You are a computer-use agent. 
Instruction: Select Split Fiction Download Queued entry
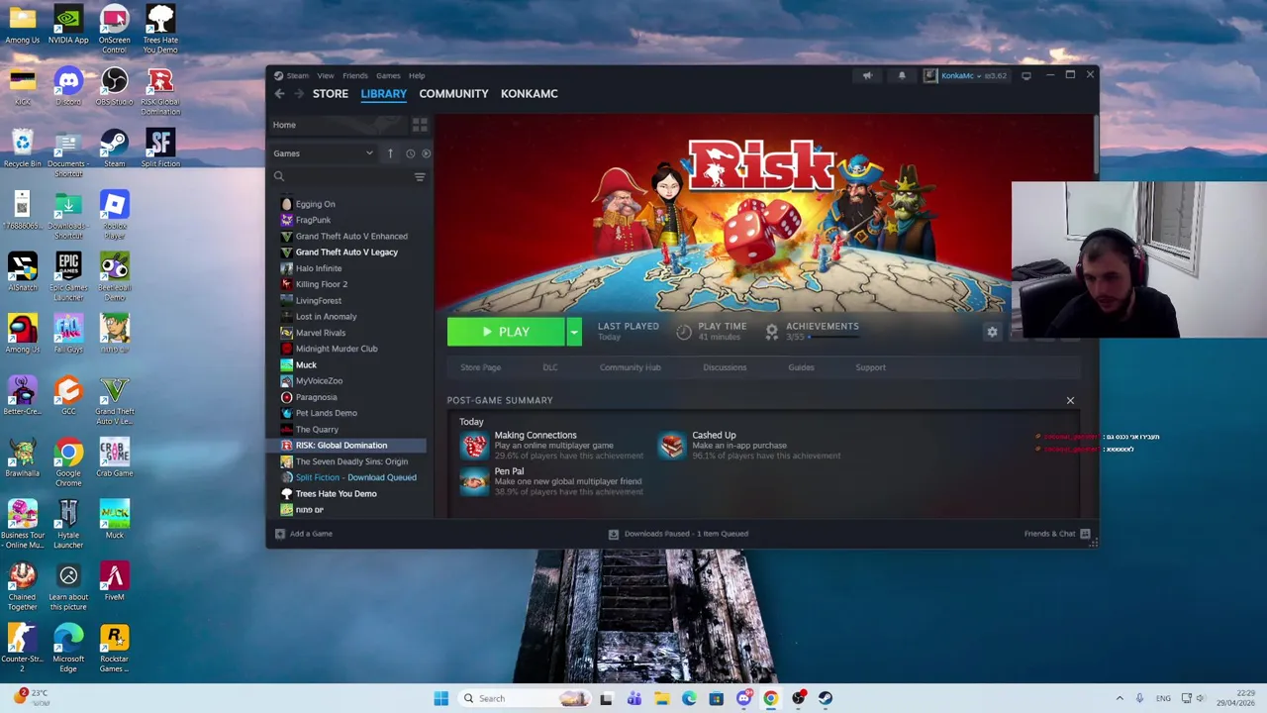pyautogui.click(x=355, y=477)
